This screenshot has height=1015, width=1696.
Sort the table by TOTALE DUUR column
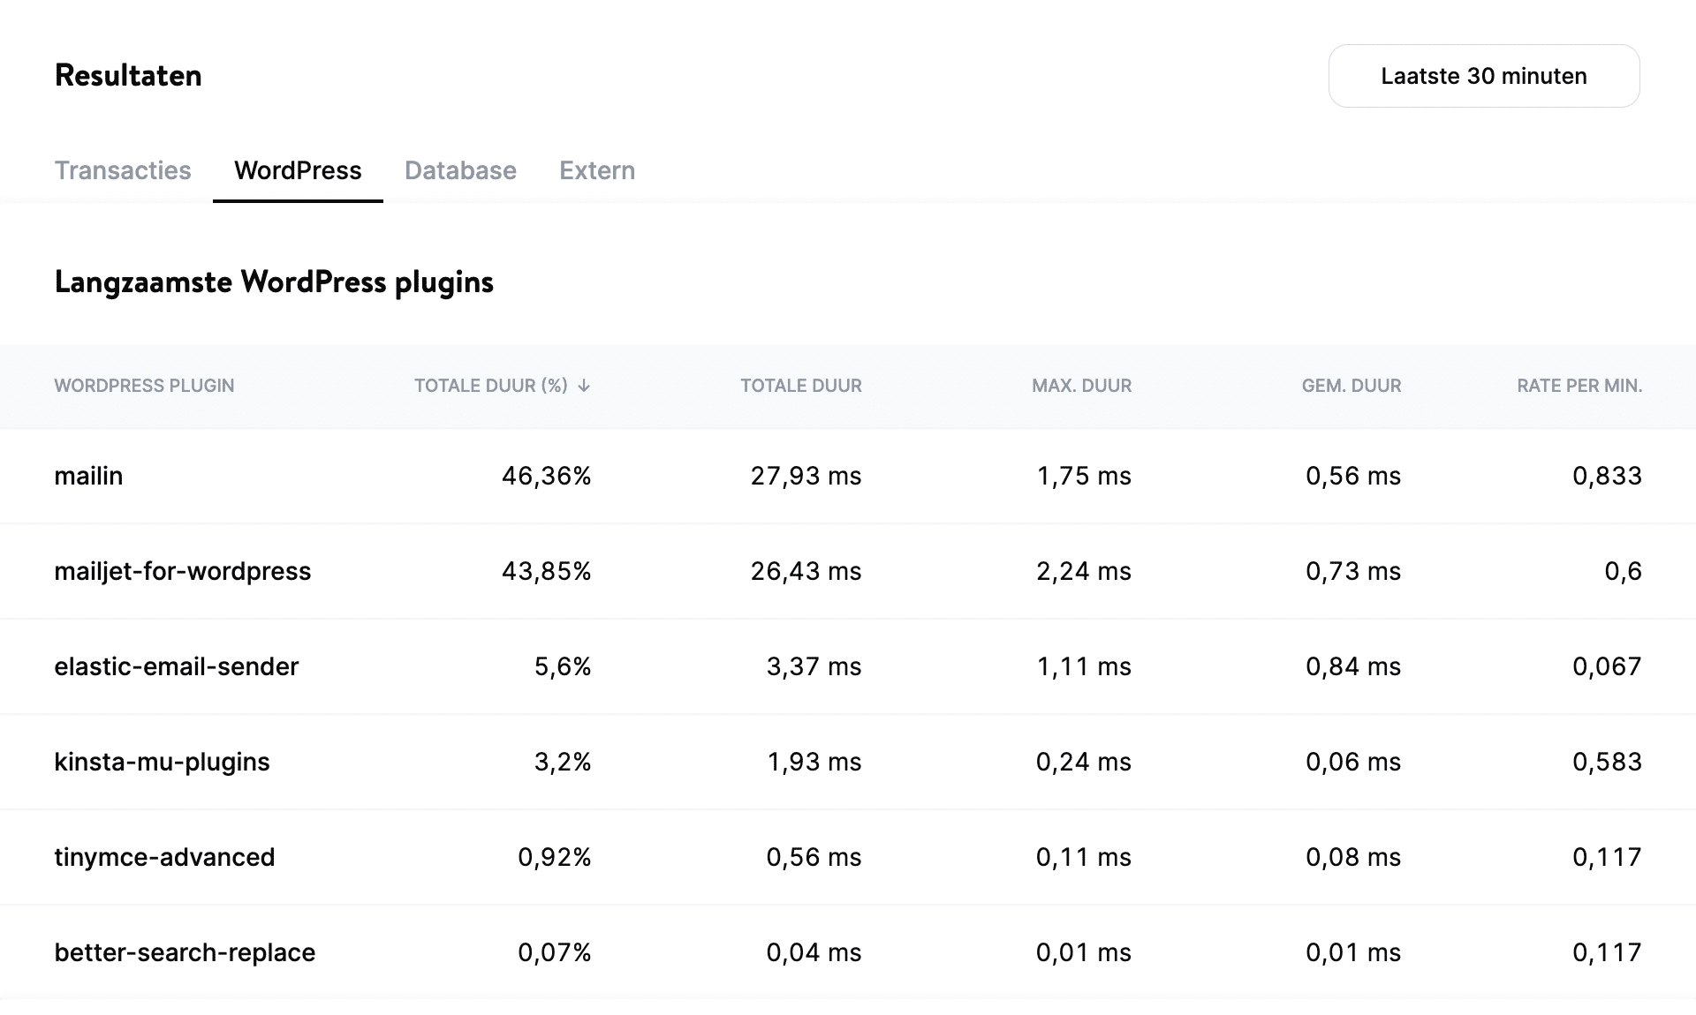point(800,386)
